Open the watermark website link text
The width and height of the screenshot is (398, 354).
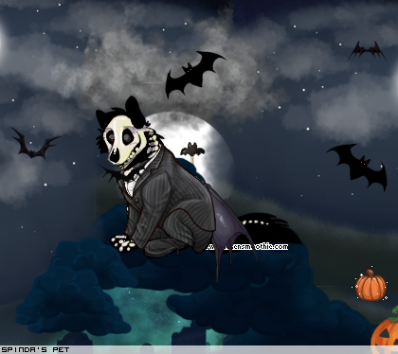(248, 246)
